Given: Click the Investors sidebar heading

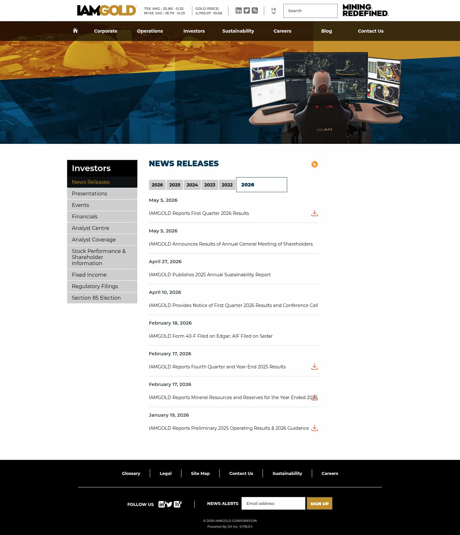Looking at the screenshot, I should 102,168.
